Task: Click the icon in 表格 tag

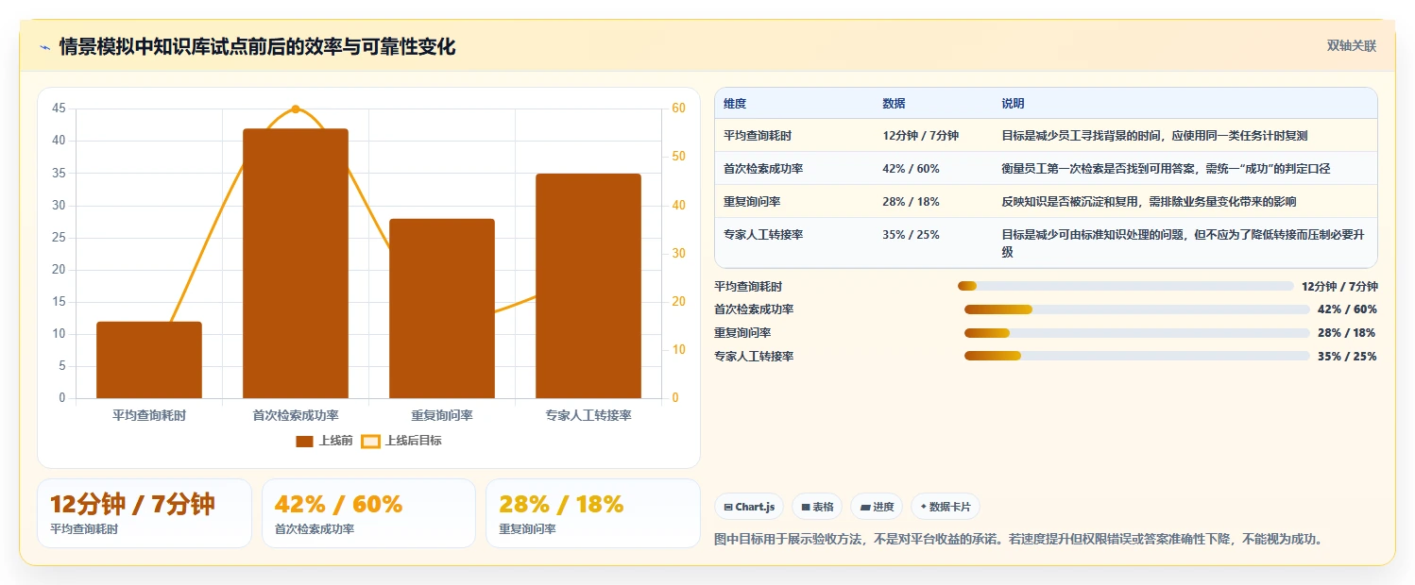Action: click(x=806, y=507)
